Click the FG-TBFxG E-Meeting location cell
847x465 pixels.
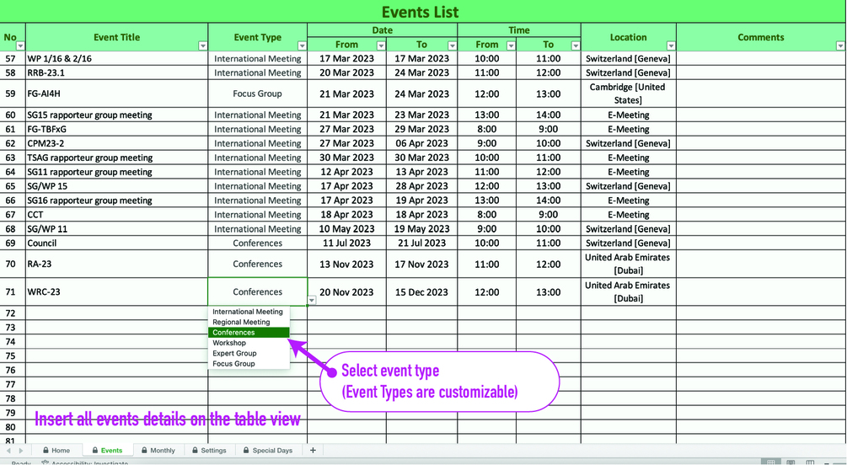pyautogui.click(x=628, y=129)
